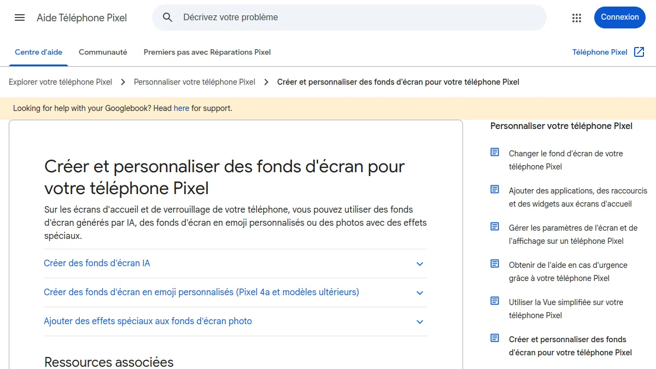Open the Google apps grid
Screen dimensions: 656x369
tap(577, 17)
